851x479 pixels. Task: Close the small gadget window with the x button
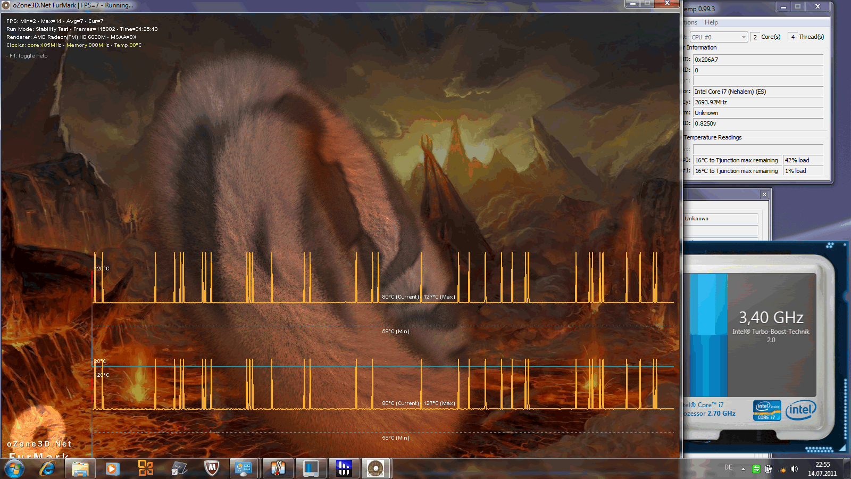[764, 194]
